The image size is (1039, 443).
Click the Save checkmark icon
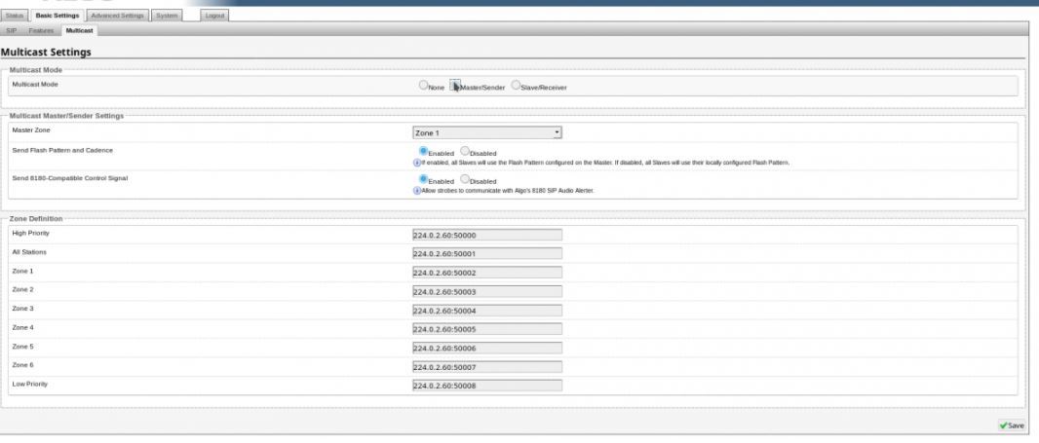click(x=1004, y=425)
